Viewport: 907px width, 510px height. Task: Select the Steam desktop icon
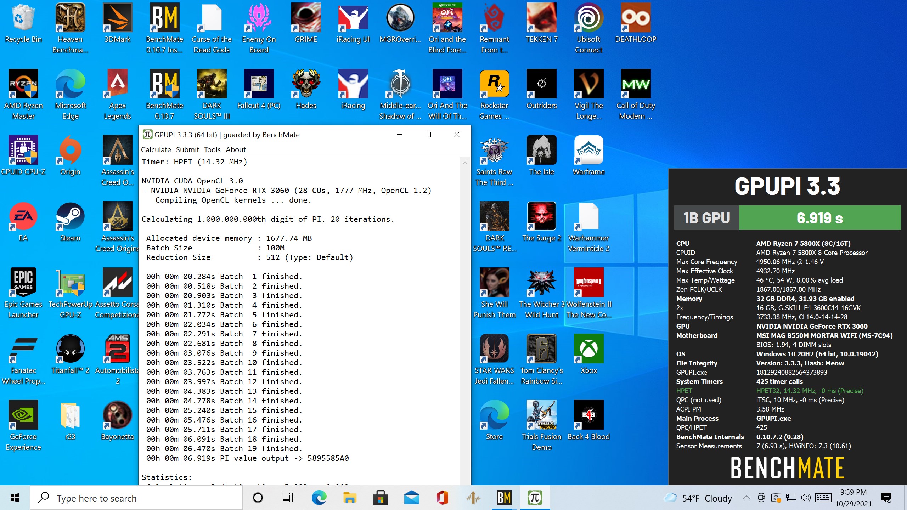coord(70,222)
